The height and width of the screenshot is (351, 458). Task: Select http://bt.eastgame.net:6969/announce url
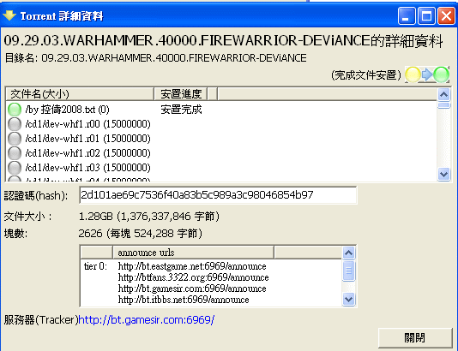192,266
